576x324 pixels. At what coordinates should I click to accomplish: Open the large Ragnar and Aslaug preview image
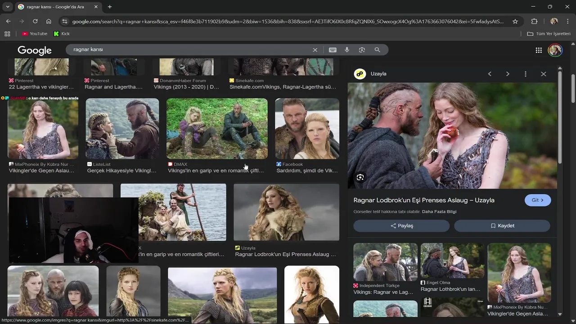452,135
